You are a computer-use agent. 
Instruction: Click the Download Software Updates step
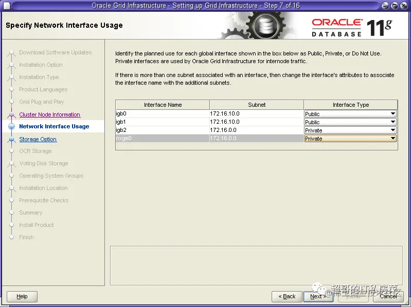pyautogui.click(x=56, y=52)
